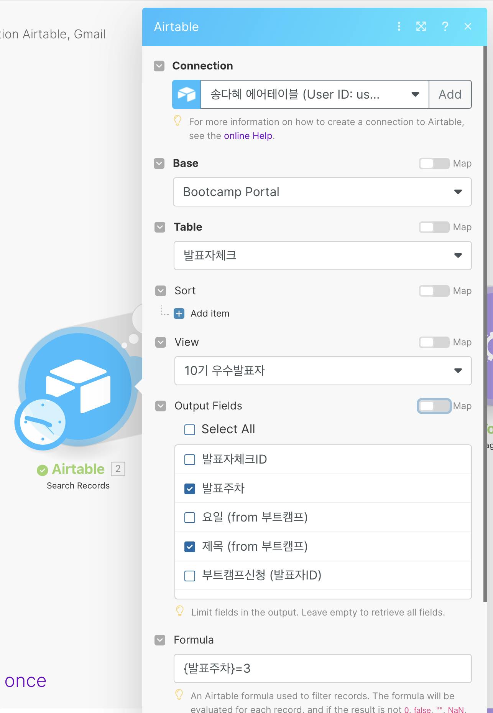Close the Airtable settings panel

468,26
